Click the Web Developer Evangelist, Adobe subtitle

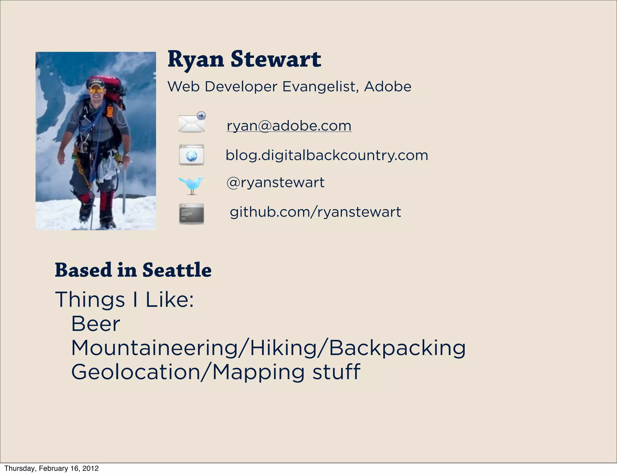point(289,87)
